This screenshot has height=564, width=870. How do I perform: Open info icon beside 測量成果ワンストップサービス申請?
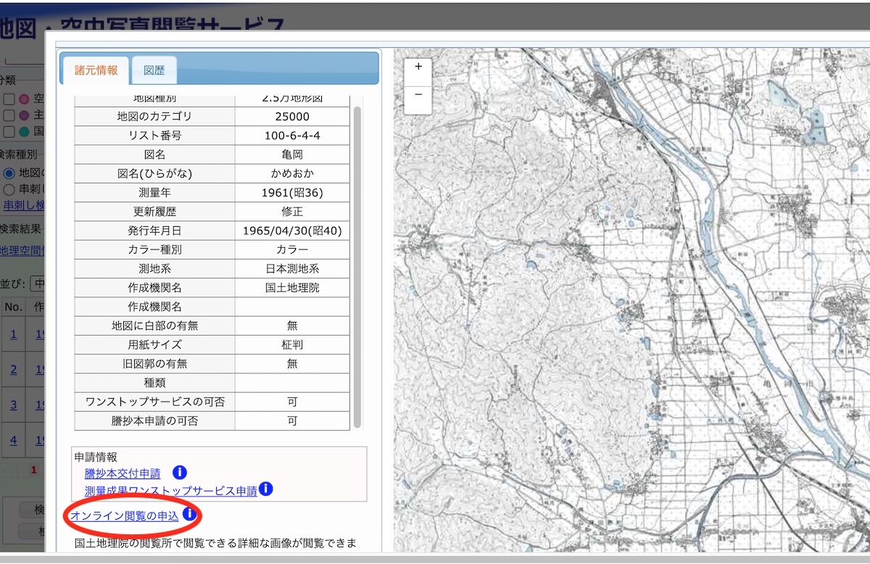tap(266, 489)
